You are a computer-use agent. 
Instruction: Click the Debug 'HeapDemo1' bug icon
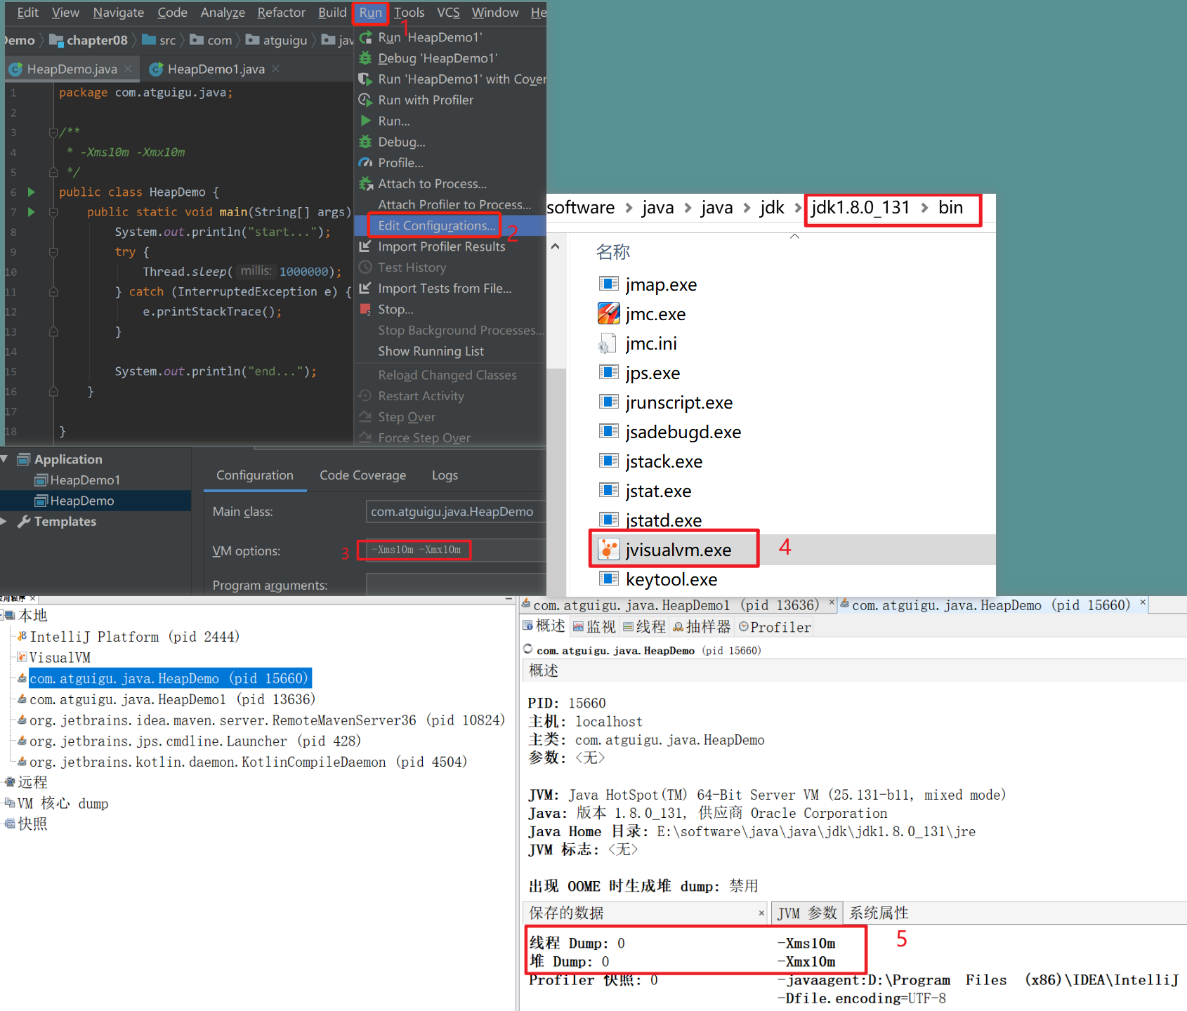coord(365,58)
